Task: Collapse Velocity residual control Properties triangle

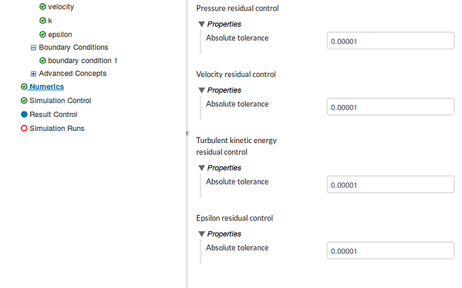Action: click(x=202, y=90)
